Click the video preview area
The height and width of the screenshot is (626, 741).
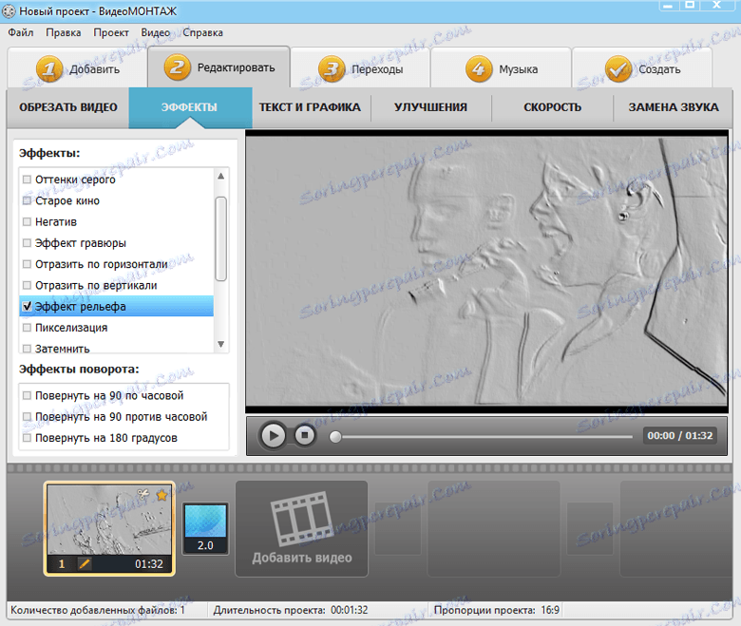point(486,271)
